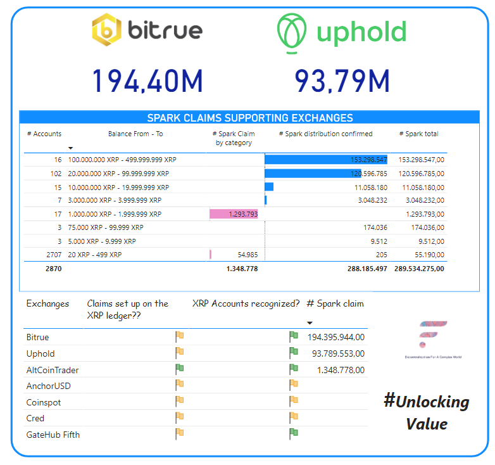Select the AnchorUSD exchange row label
The height and width of the screenshot is (465, 495).
(x=48, y=386)
